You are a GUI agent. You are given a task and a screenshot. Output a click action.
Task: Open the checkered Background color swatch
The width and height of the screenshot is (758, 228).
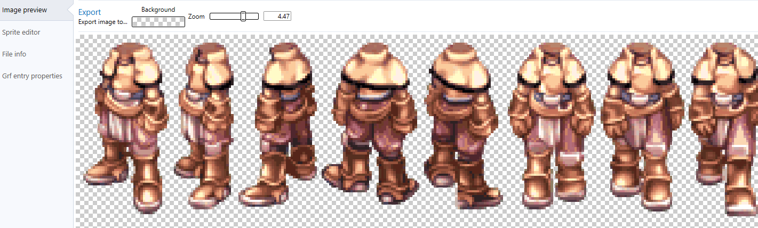tap(158, 21)
